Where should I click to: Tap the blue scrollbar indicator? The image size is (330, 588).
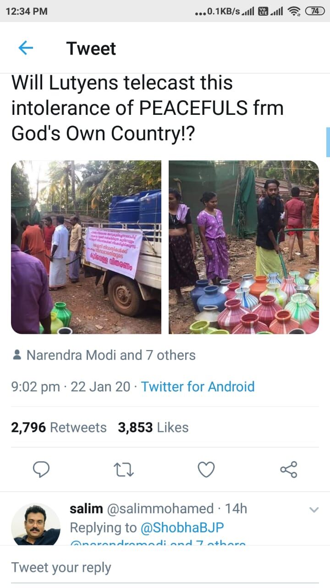click(328, 142)
